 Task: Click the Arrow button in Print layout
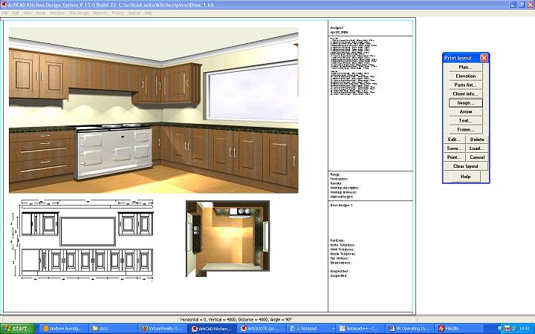tap(465, 112)
